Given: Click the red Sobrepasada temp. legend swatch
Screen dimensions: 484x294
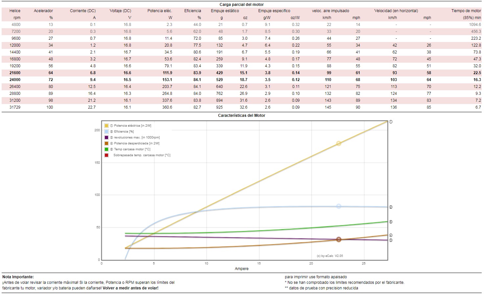Looking at the screenshot, I should point(106,155).
